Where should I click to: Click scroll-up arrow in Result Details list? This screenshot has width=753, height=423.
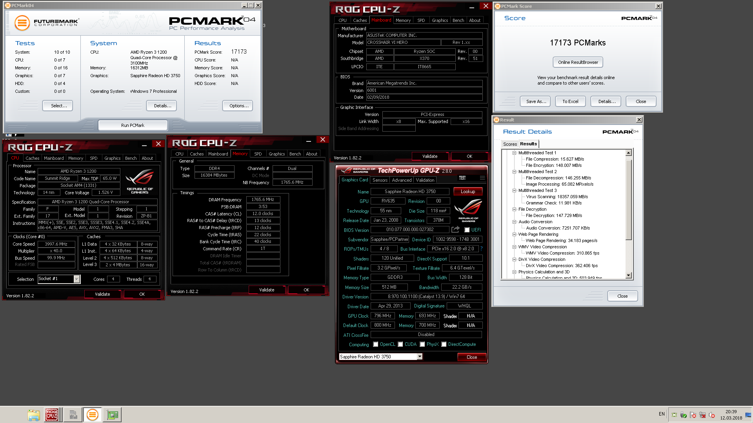629,153
